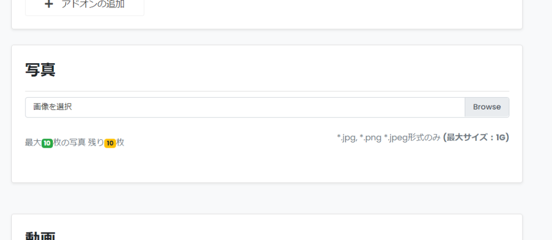This screenshot has width=552, height=240.
Task: Click the 残り text before yellow badge
Action: coord(96,143)
